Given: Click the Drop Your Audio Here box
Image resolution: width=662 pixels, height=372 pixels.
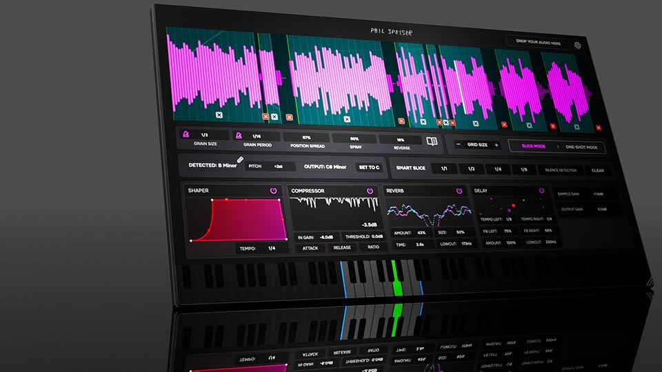Looking at the screenshot, I should tap(538, 42).
